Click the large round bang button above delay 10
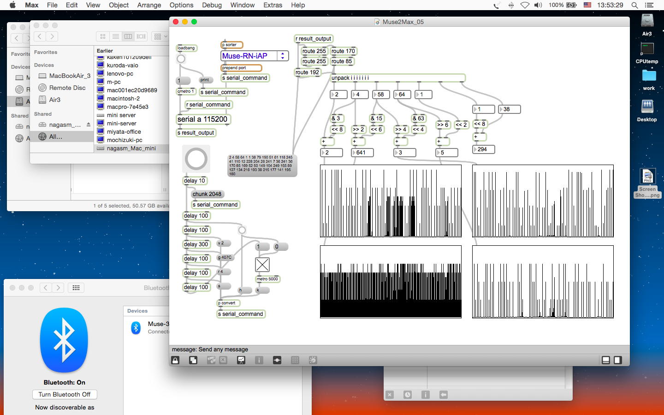The width and height of the screenshot is (664, 415). click(x=196, y=159)
